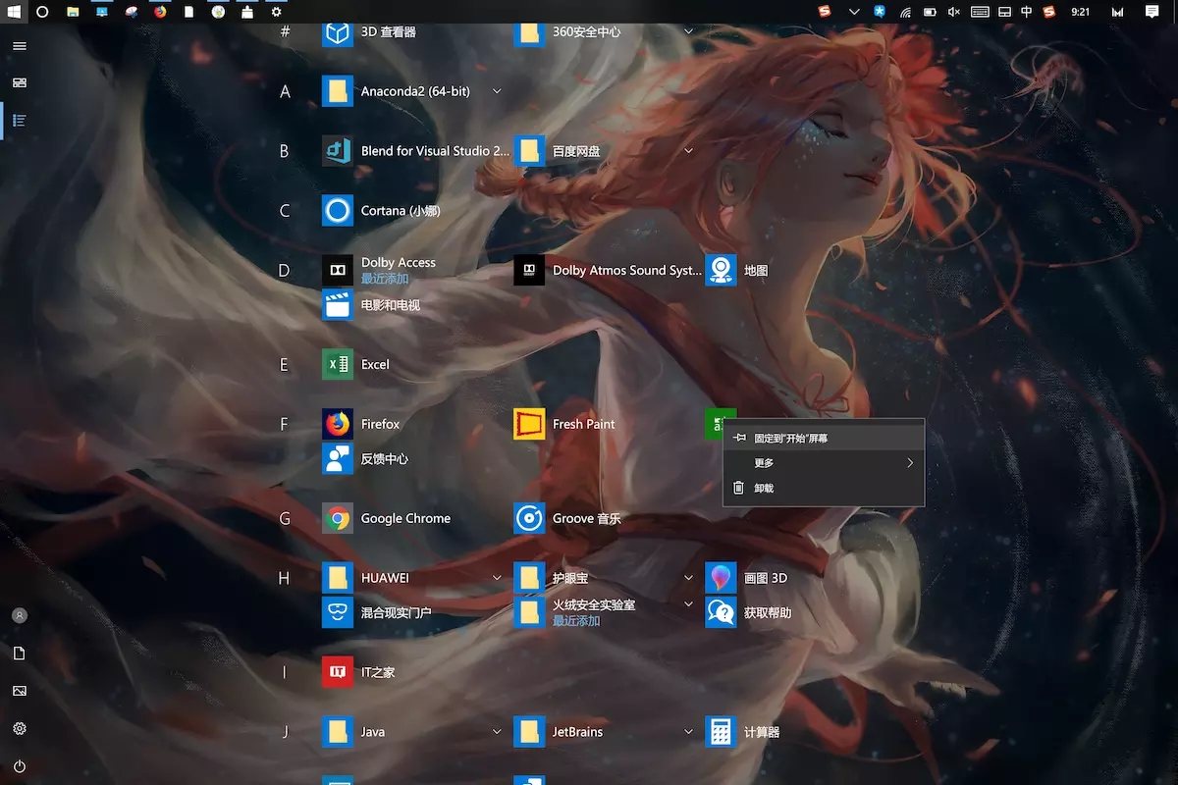
Task: Open 电影和电视 app
Action: pyautogui.click(x=371, y=305)
